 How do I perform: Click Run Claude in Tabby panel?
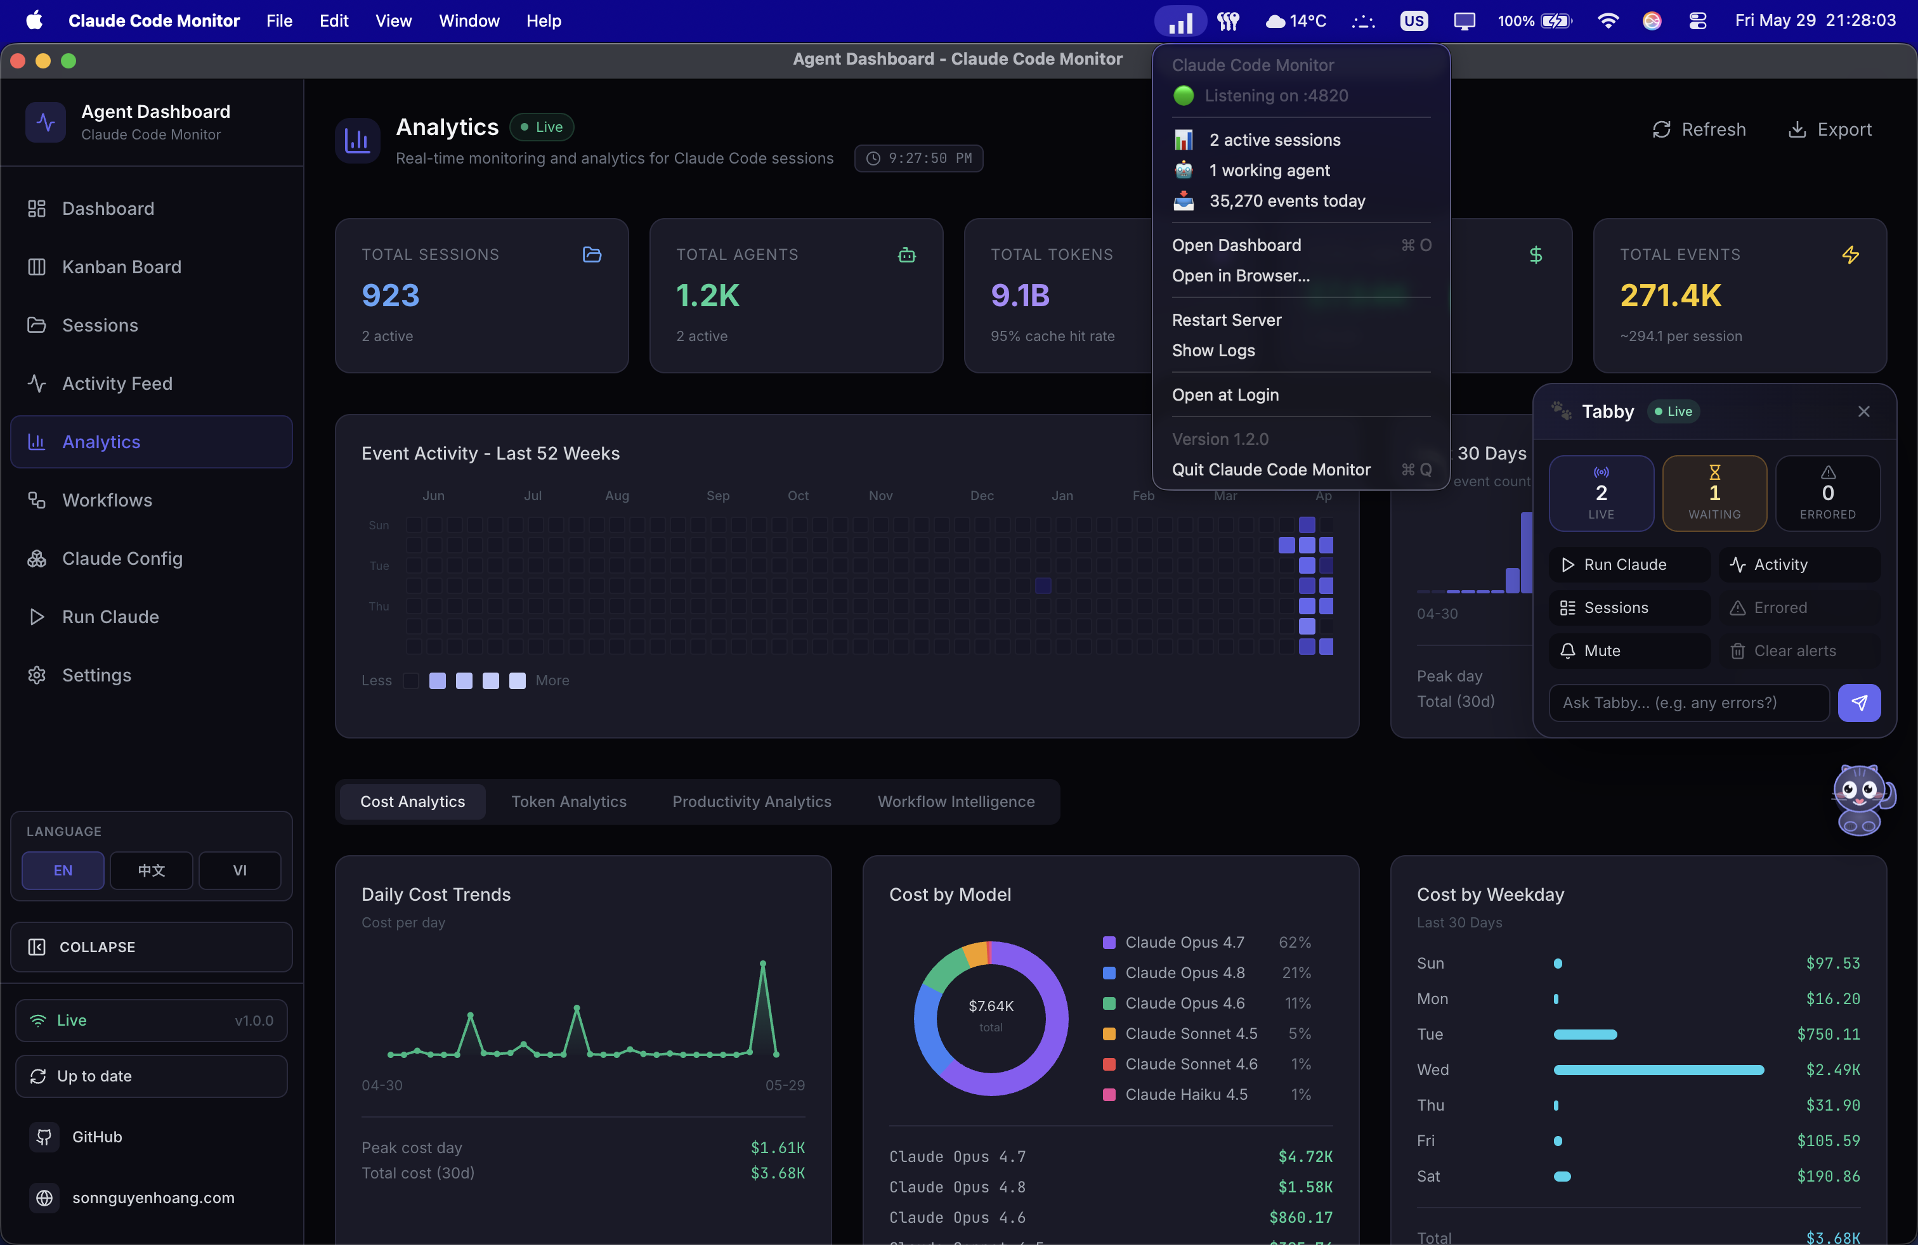[1629, 565]
